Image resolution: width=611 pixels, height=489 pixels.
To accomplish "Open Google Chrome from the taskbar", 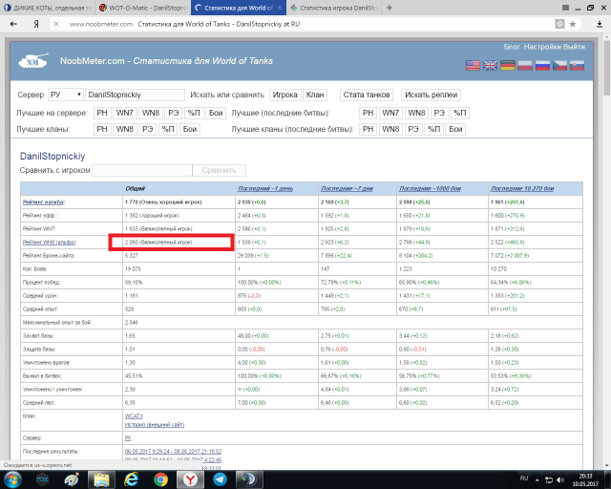I will [x=160, y=477].
